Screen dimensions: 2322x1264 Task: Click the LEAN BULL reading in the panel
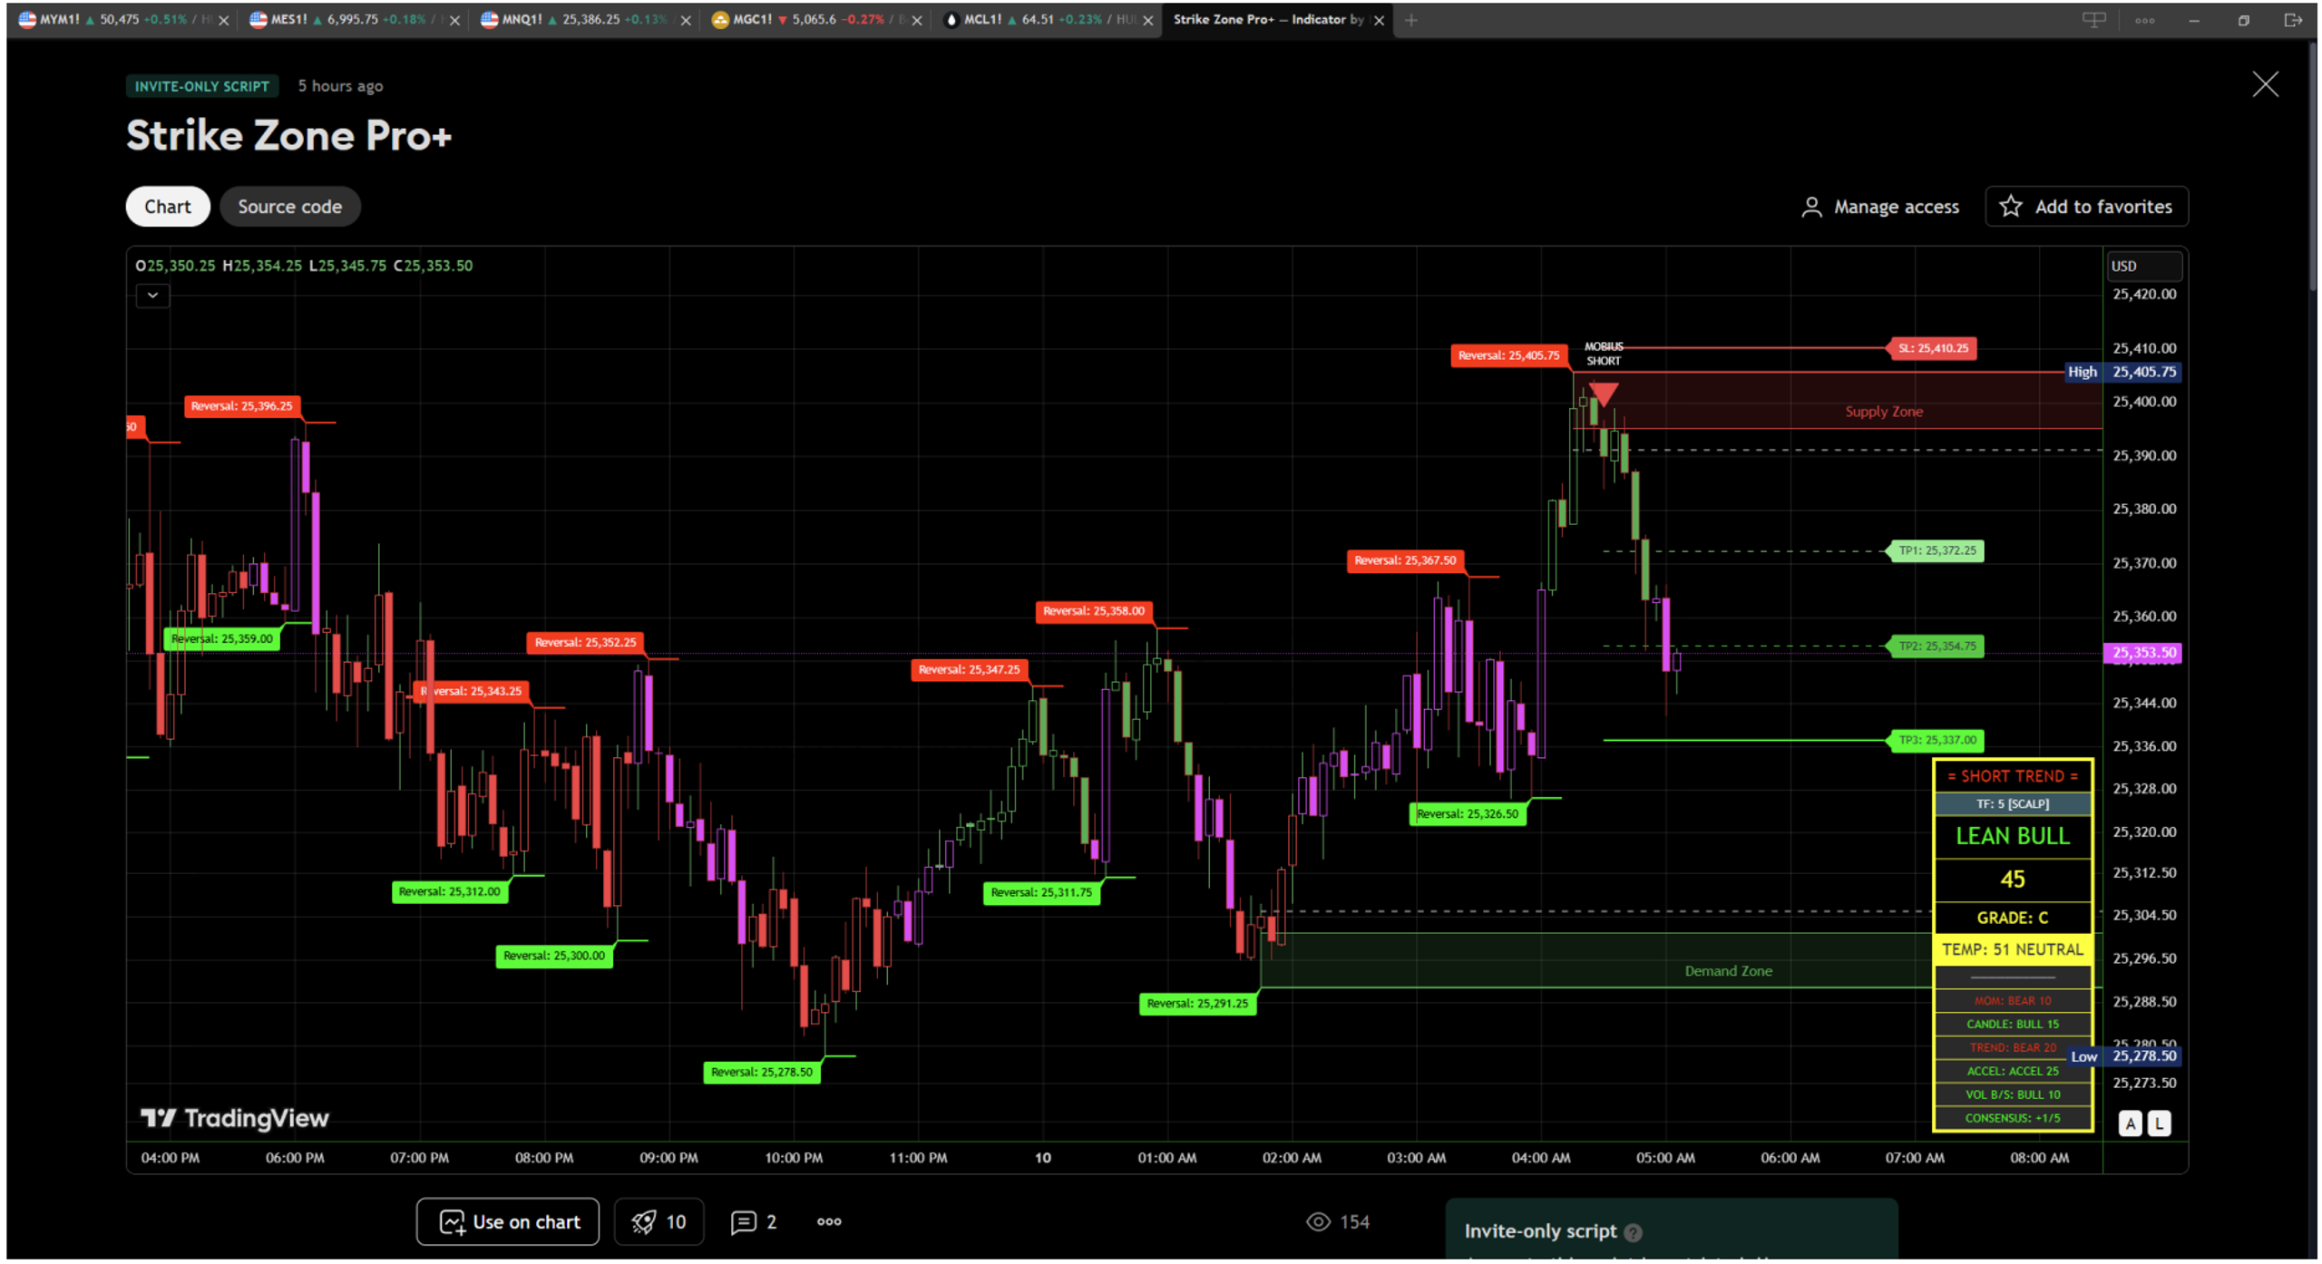click(2013, 836)
